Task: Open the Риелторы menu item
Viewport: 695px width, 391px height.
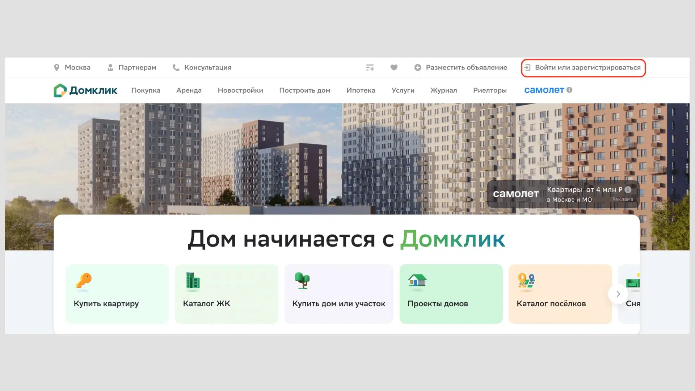Action: (x=490, y=91)
